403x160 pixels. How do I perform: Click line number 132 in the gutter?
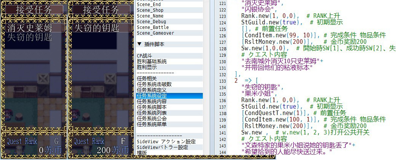[x=223, y=75]
